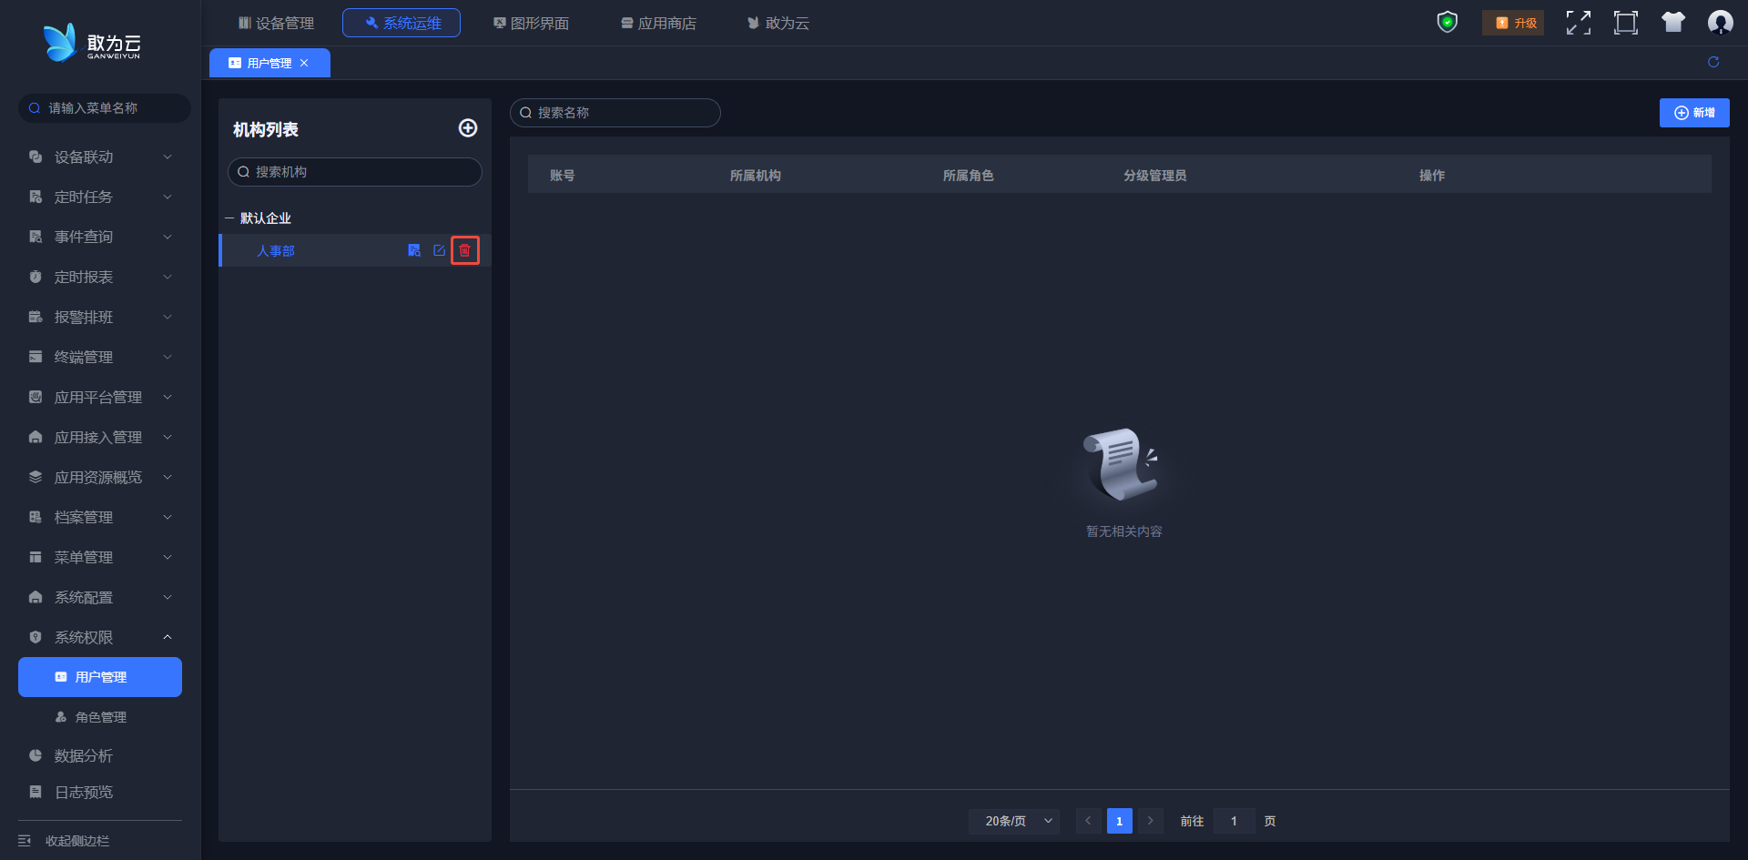Click the square frame screen icon
1748x860 pixels.
1626,23
